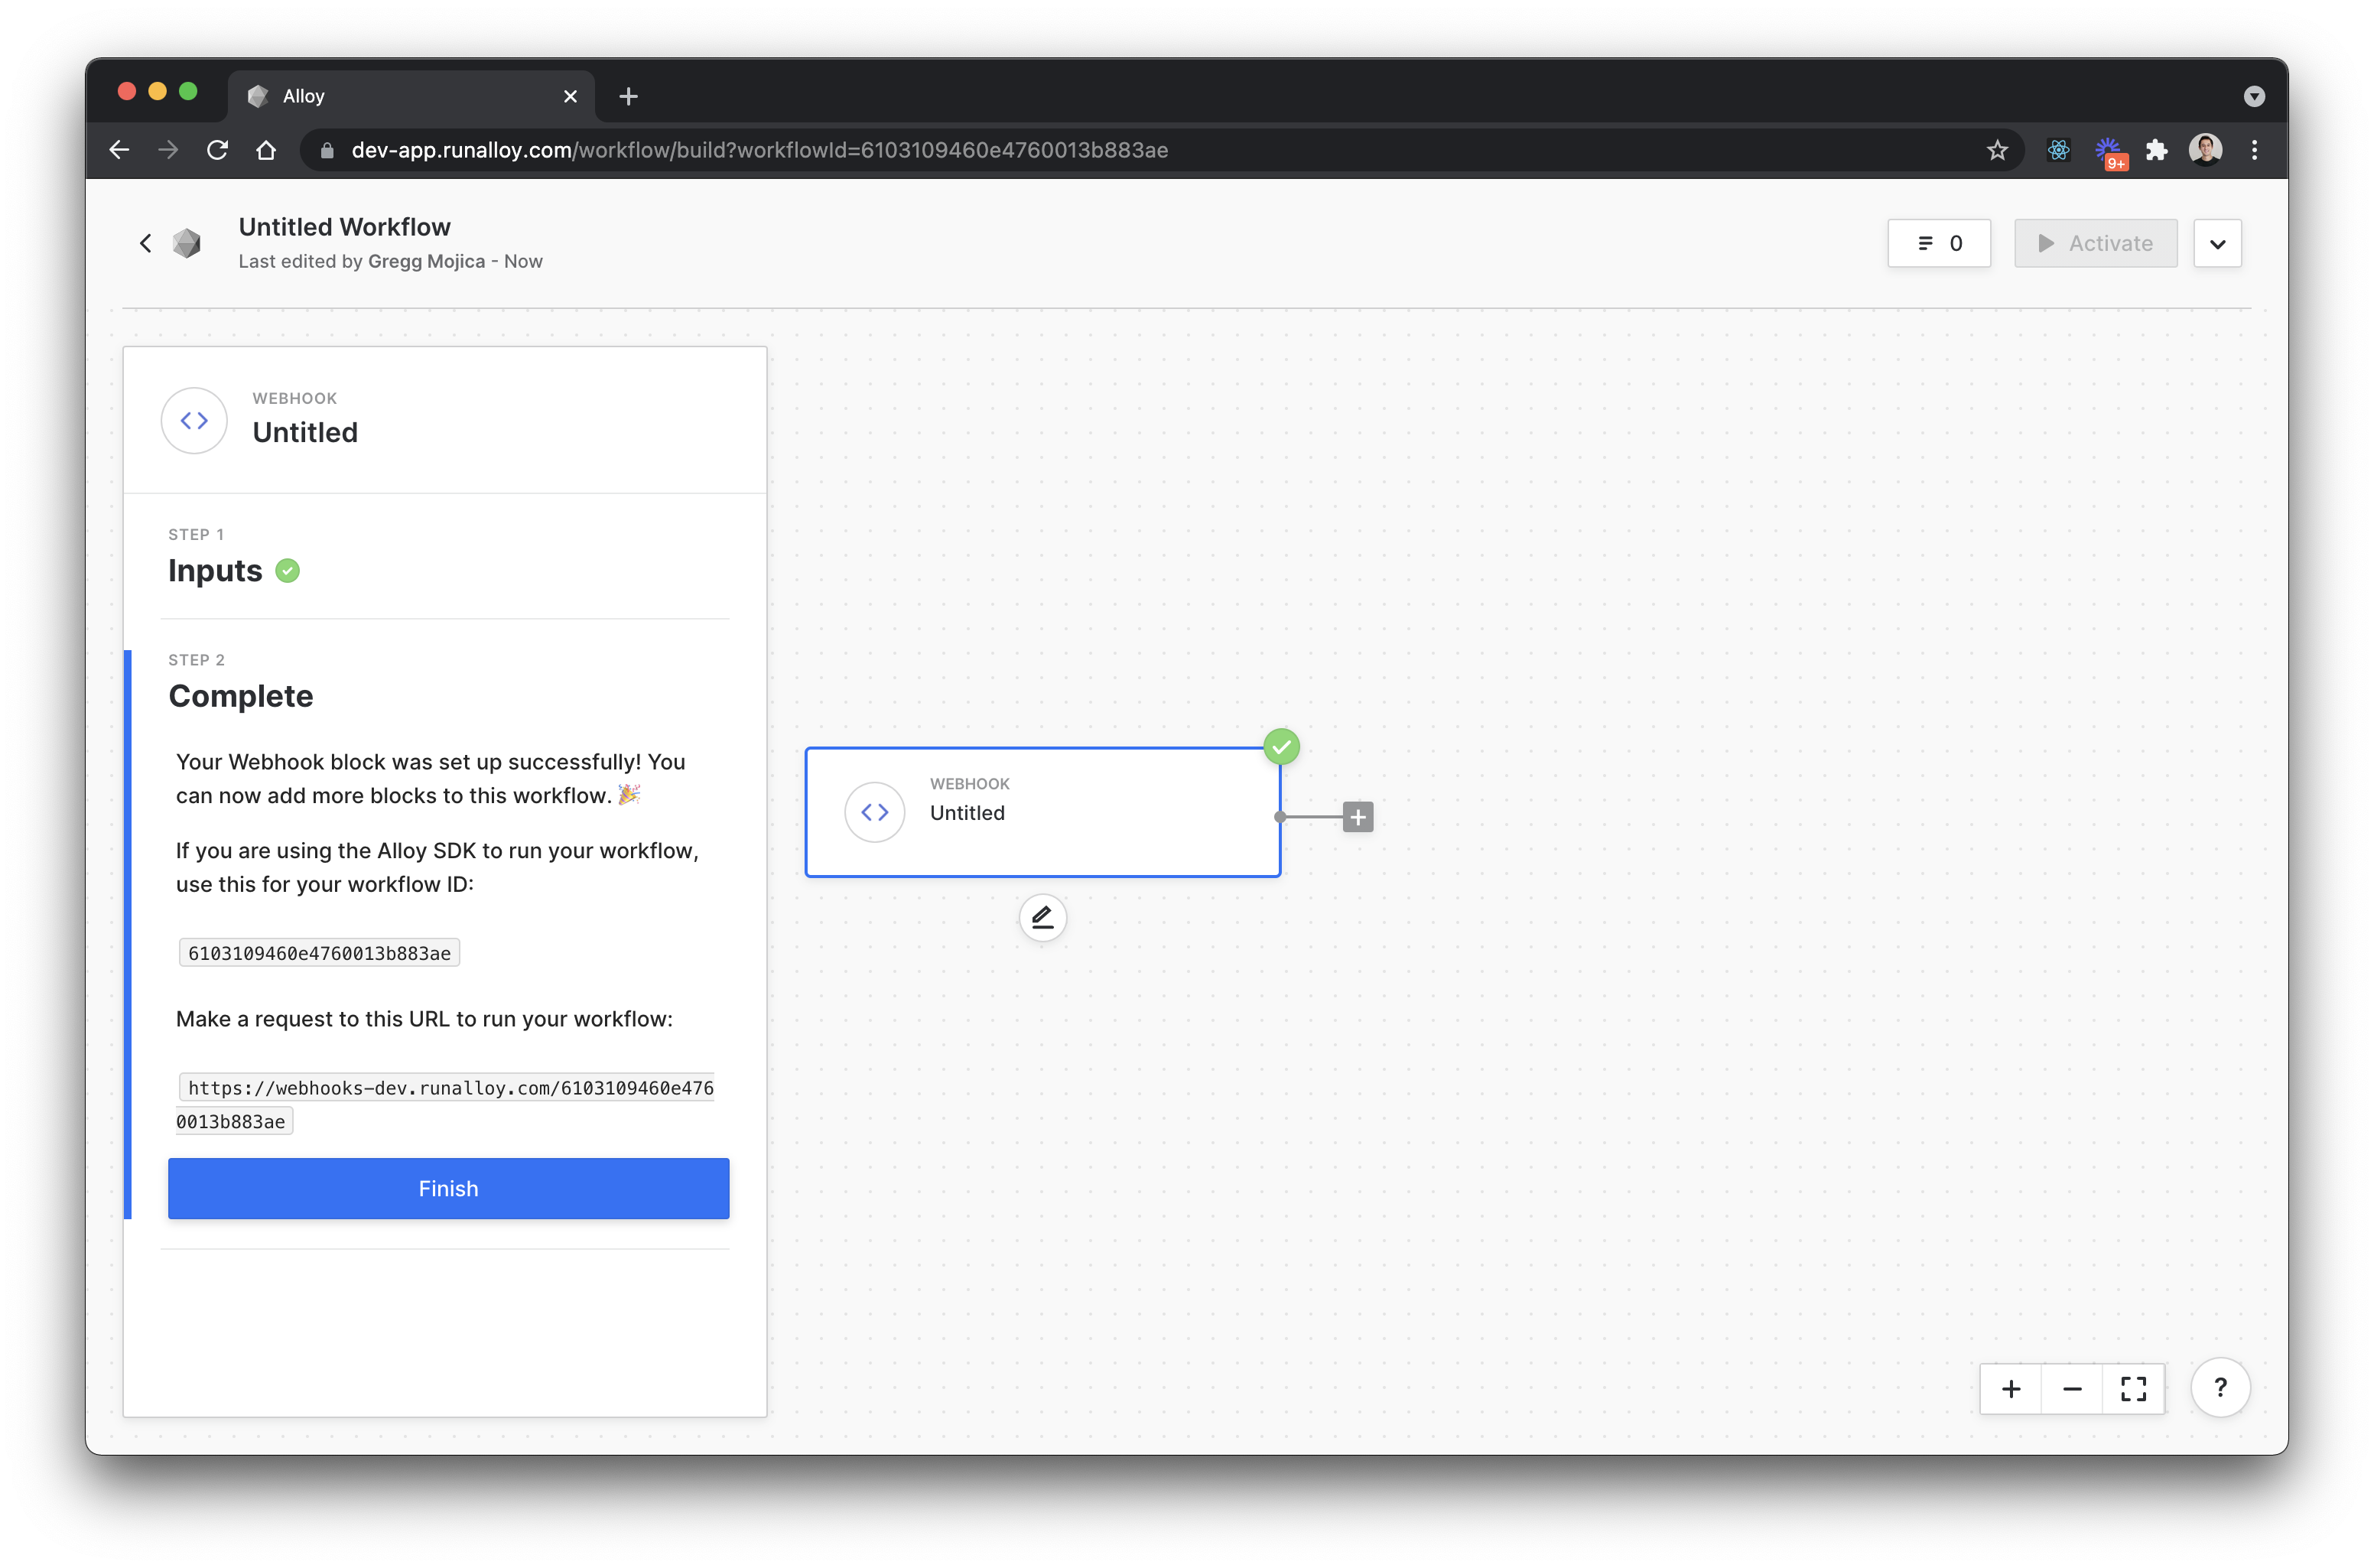
Task: Expand Step 1 Inputs section
Action: (215, 570)
